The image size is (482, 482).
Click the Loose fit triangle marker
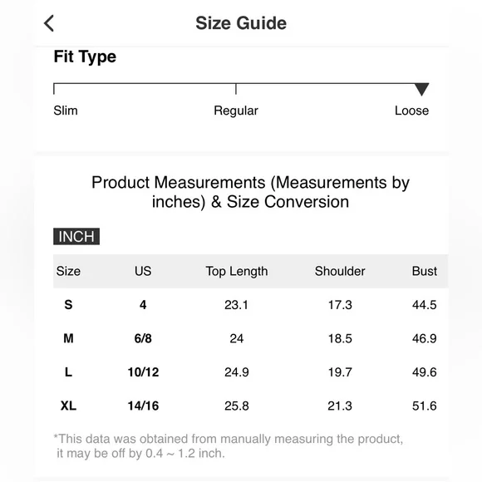pyautogui.click(x=421, y=89)
